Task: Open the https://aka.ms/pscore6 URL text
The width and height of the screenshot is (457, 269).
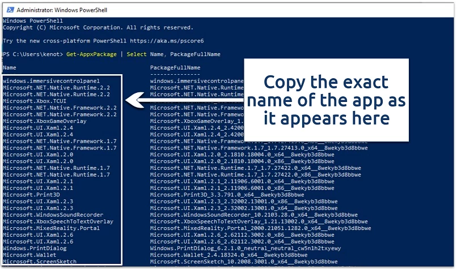Action: [167, 41]
